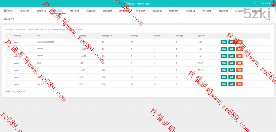Check the row named 5不补
276x132 pixels.
(x=9, y=63)
